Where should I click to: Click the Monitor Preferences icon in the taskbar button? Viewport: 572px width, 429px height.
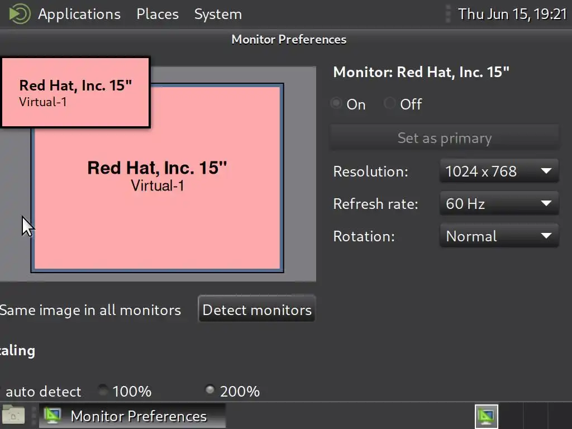pyautogui.click(x=53, y=416)
